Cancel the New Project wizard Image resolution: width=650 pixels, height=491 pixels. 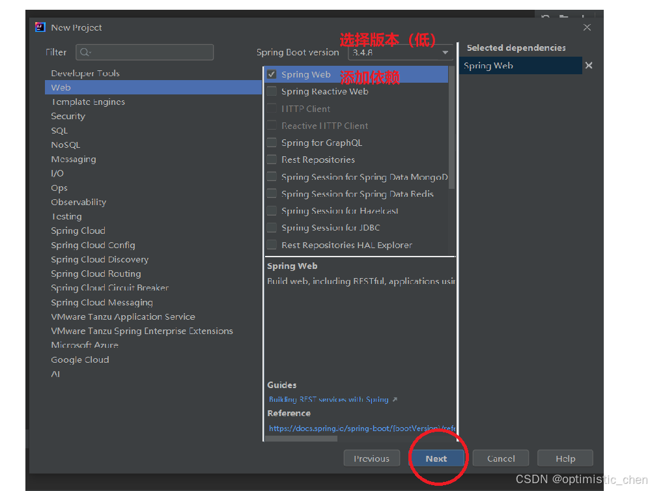(501, 458)
